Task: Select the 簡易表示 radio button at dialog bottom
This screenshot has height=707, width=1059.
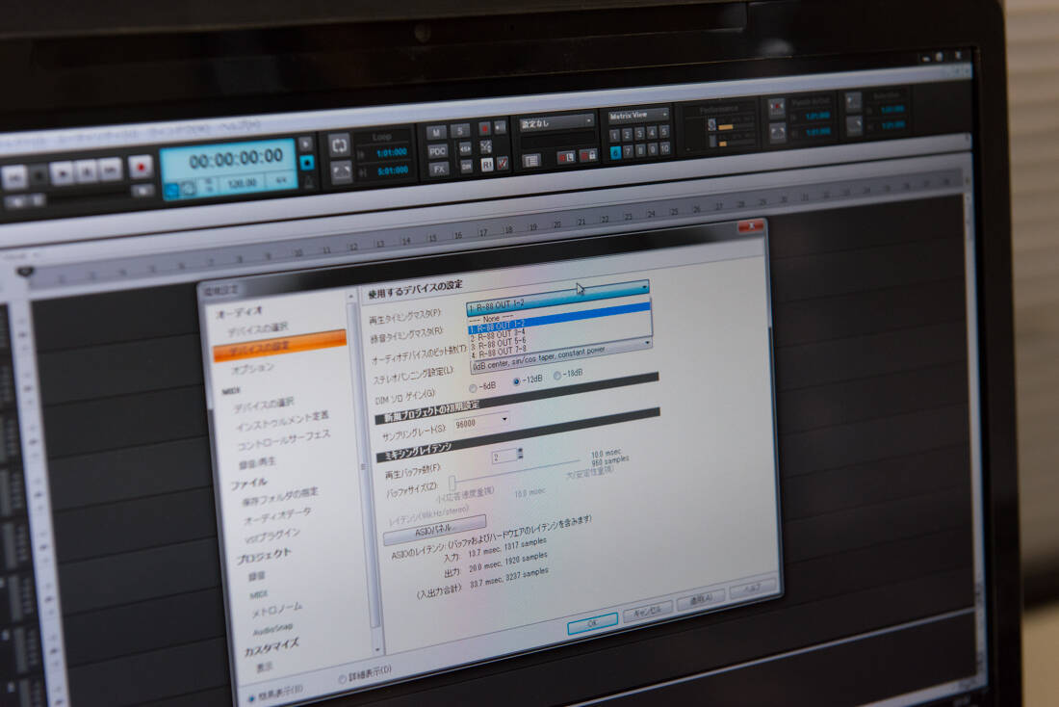Action: point(252,698)
